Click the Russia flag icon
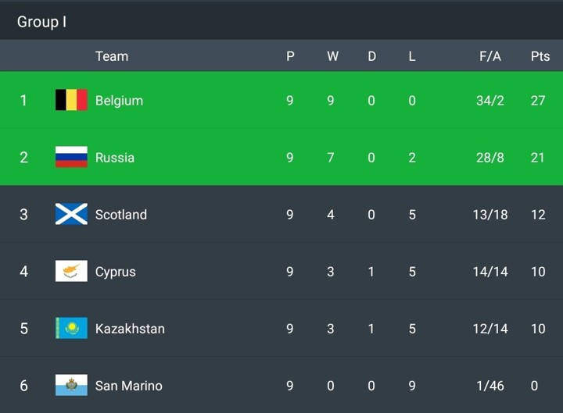The height and width of the screenshot is (413, 563). coord(71,157)
